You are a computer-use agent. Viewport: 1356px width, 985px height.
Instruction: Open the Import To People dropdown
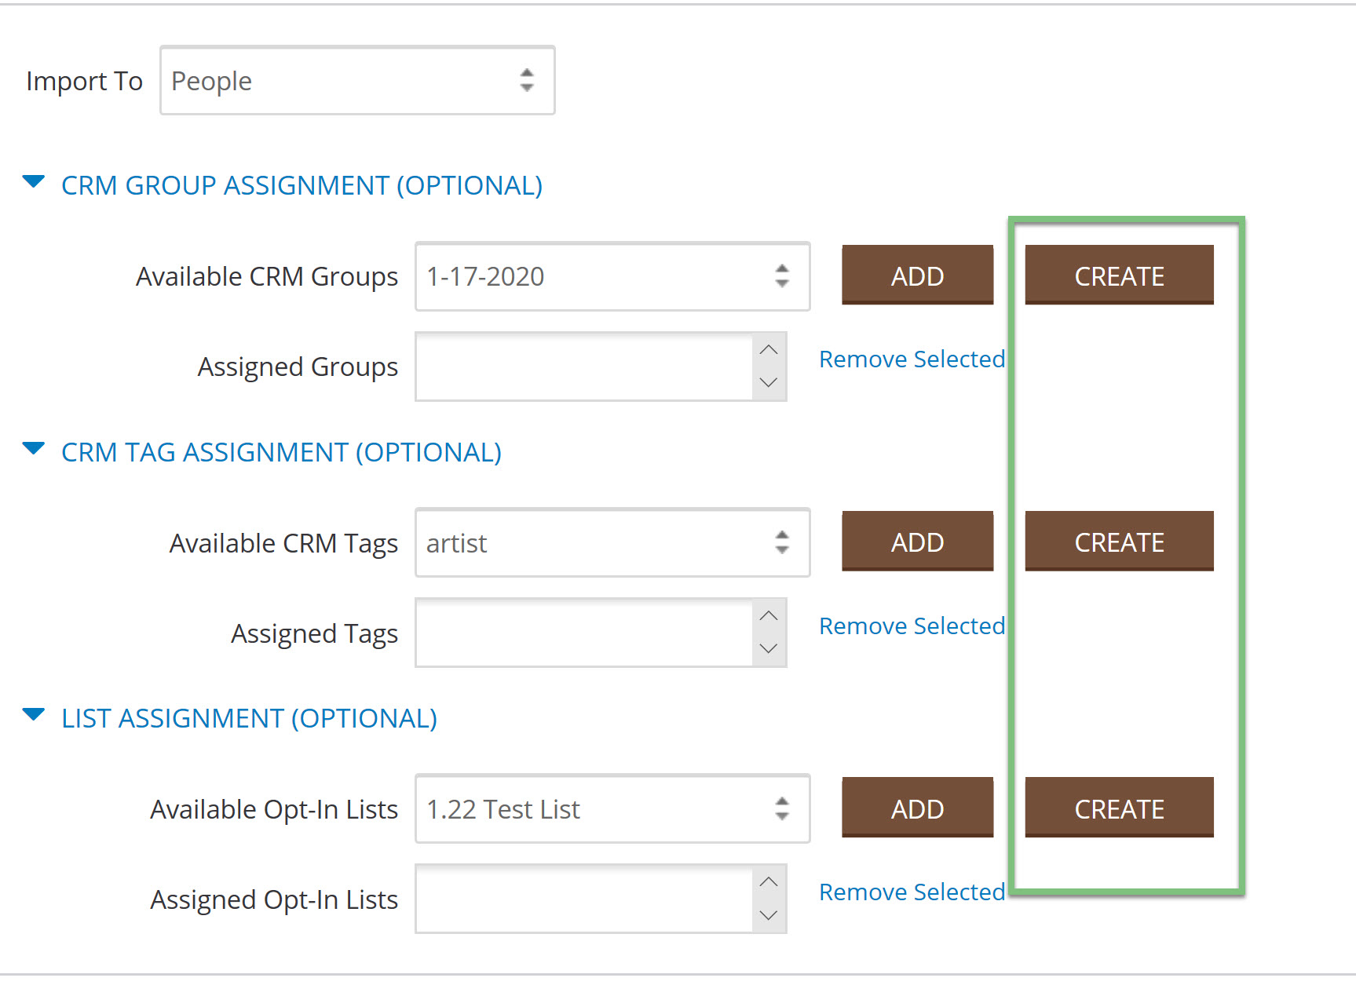click(x=357, y=80)
